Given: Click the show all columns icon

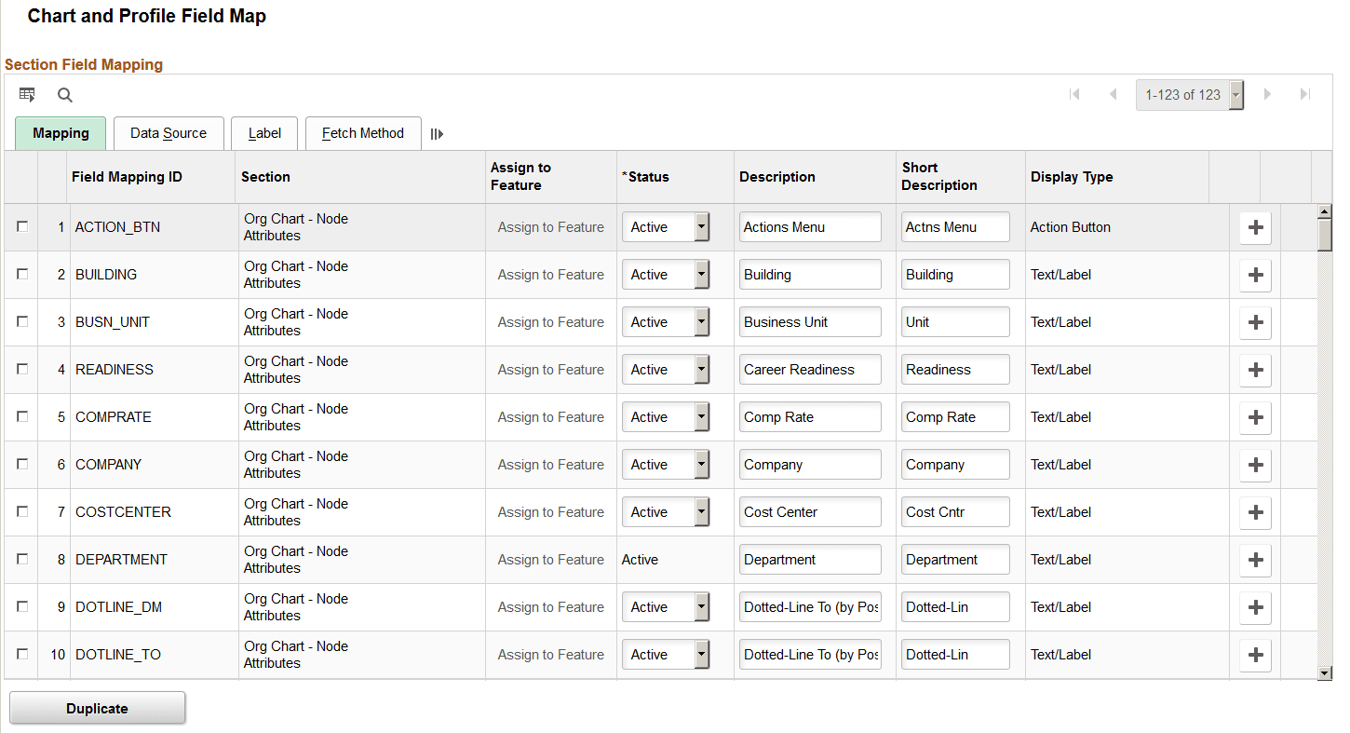Looking at the screenshot, I should [x=437, y=133].
